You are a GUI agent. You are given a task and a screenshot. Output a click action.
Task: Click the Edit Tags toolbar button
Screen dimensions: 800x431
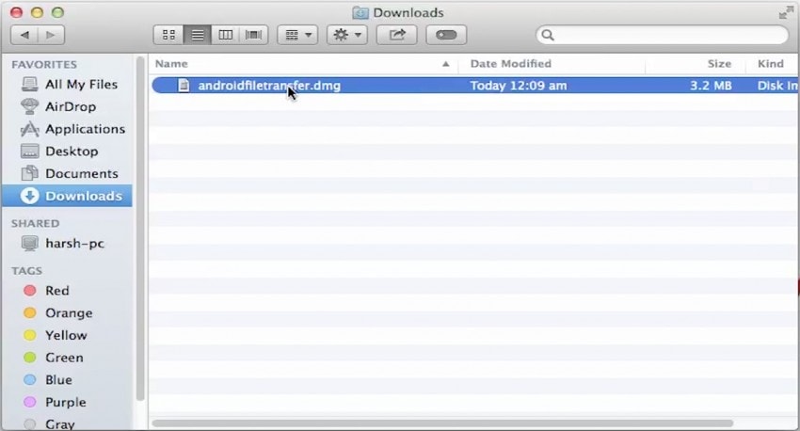446,35
